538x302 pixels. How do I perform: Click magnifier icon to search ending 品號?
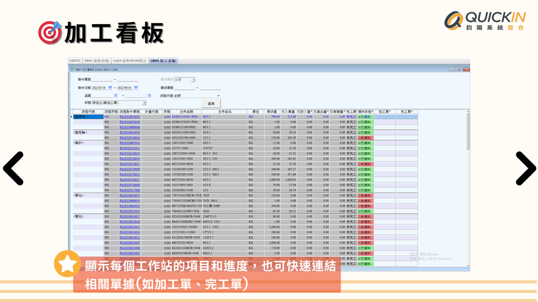click(x=149, y=96)
